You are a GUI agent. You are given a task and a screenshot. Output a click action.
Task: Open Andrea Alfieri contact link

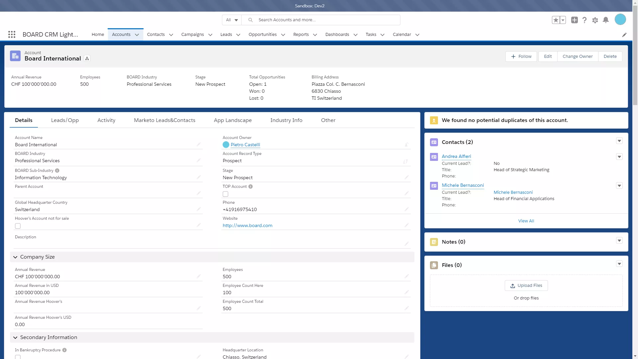pyautogui.click(x=457, y=156)
